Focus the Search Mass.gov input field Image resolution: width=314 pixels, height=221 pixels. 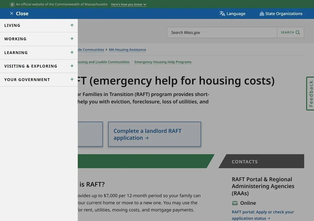click(x=222, y=32)
